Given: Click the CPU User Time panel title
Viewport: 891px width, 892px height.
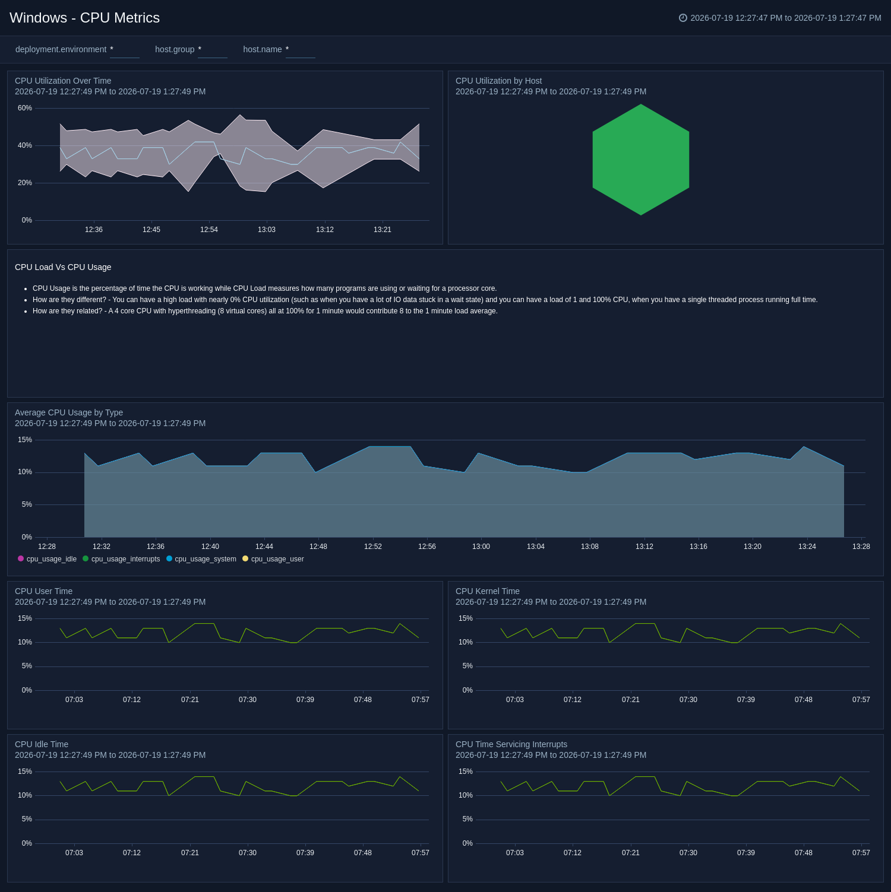Looking at the screenshot, I should (43, 591).
